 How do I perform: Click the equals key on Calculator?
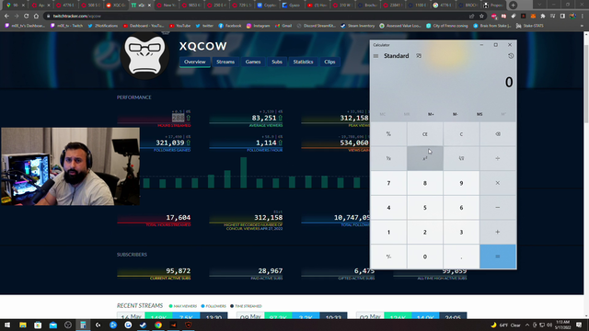click(x=498, y=257)
